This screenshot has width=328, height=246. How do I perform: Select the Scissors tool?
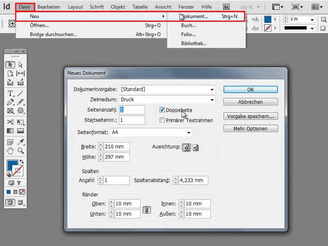[10, 122]
